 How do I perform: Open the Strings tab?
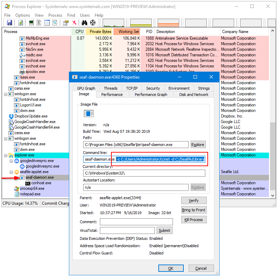204,88
